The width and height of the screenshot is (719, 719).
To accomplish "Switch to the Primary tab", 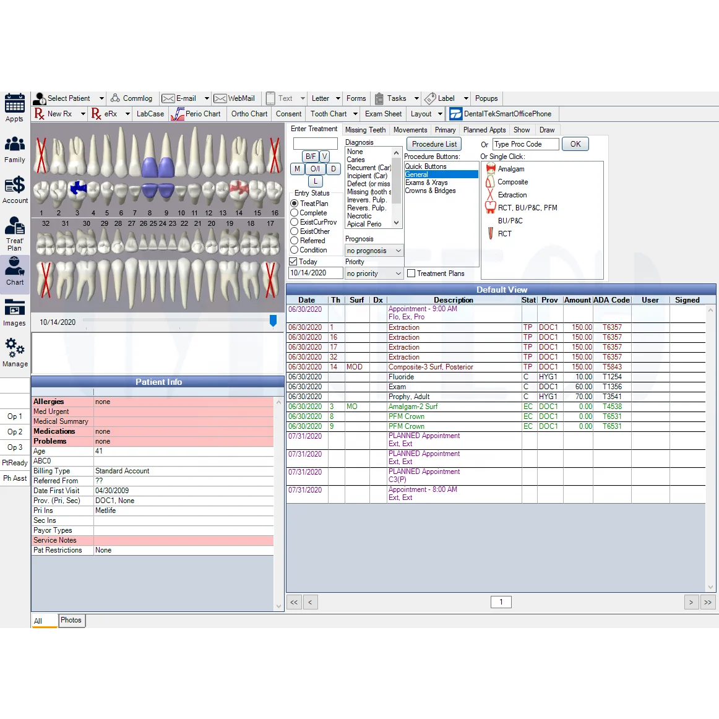I will click(445, 130).
